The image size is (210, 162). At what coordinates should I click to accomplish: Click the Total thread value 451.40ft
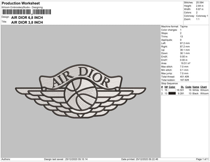(184, 77)
